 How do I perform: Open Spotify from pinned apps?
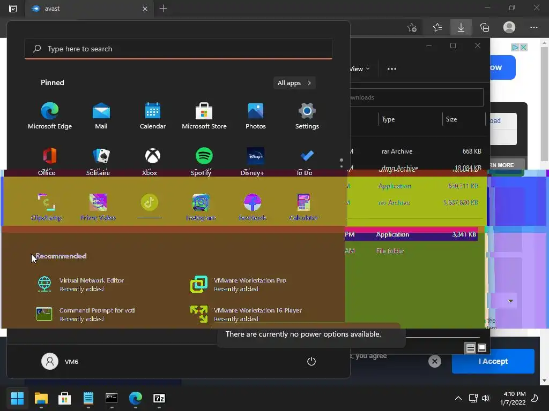point(204,162)
